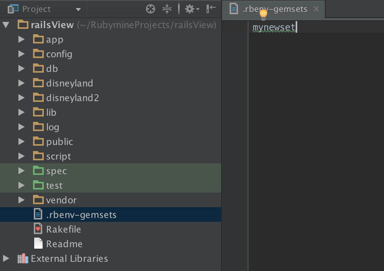Viewport: 384px width, 271px height.
Task: Select the app folder name in tree
Action: pos(55,40)
